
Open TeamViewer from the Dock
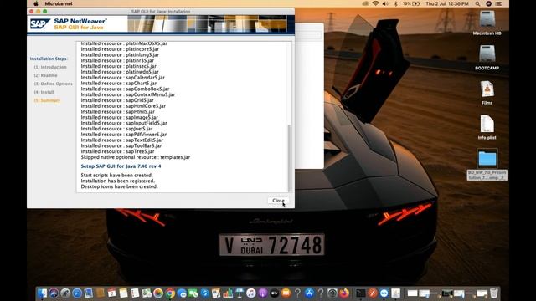click(x=384, y=293)
